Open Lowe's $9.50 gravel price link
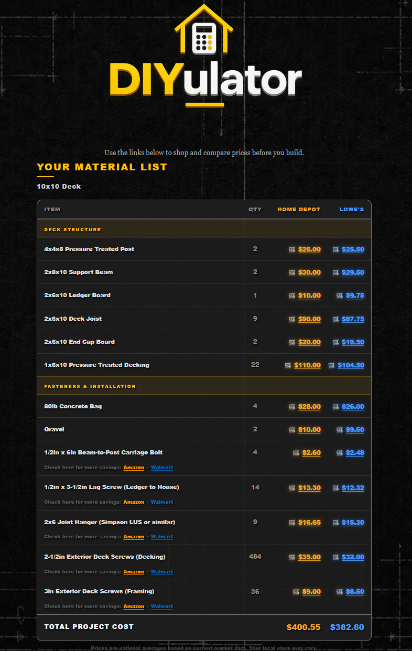 pyautogui.click(x=355, y=430)
